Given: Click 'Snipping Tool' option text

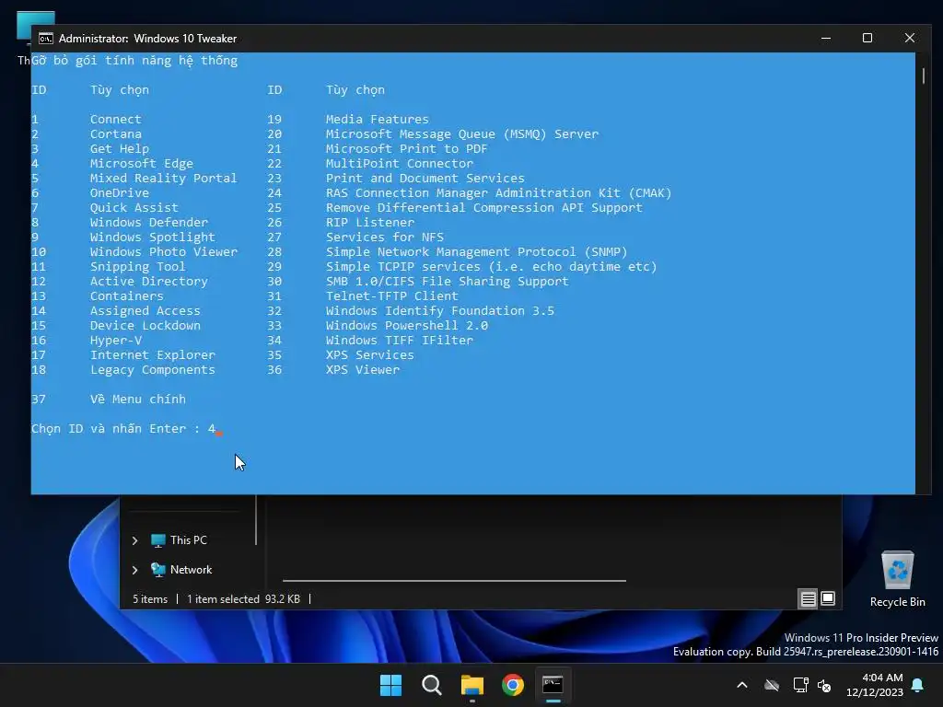Looking at the screenshot, I should (138, 266).
